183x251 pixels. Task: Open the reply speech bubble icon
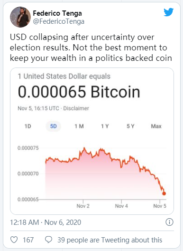click(x=48, y=240)
